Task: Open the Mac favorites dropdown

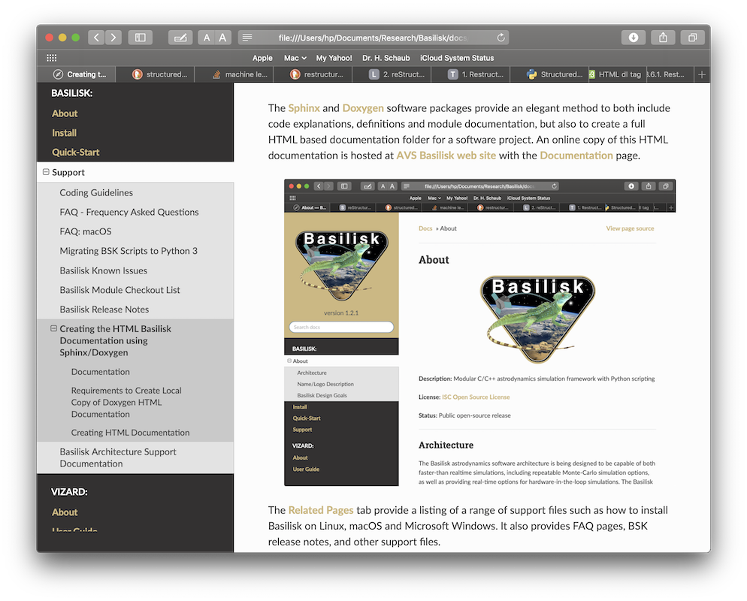Action: point(295,58)
